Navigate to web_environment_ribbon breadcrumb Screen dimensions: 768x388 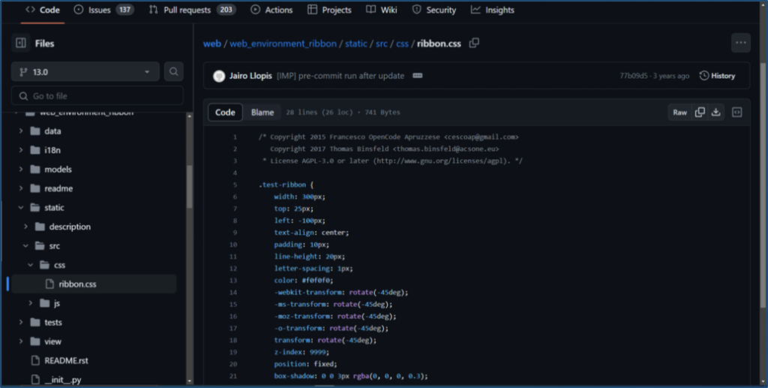pyautogui.click(x=283, y=44)
